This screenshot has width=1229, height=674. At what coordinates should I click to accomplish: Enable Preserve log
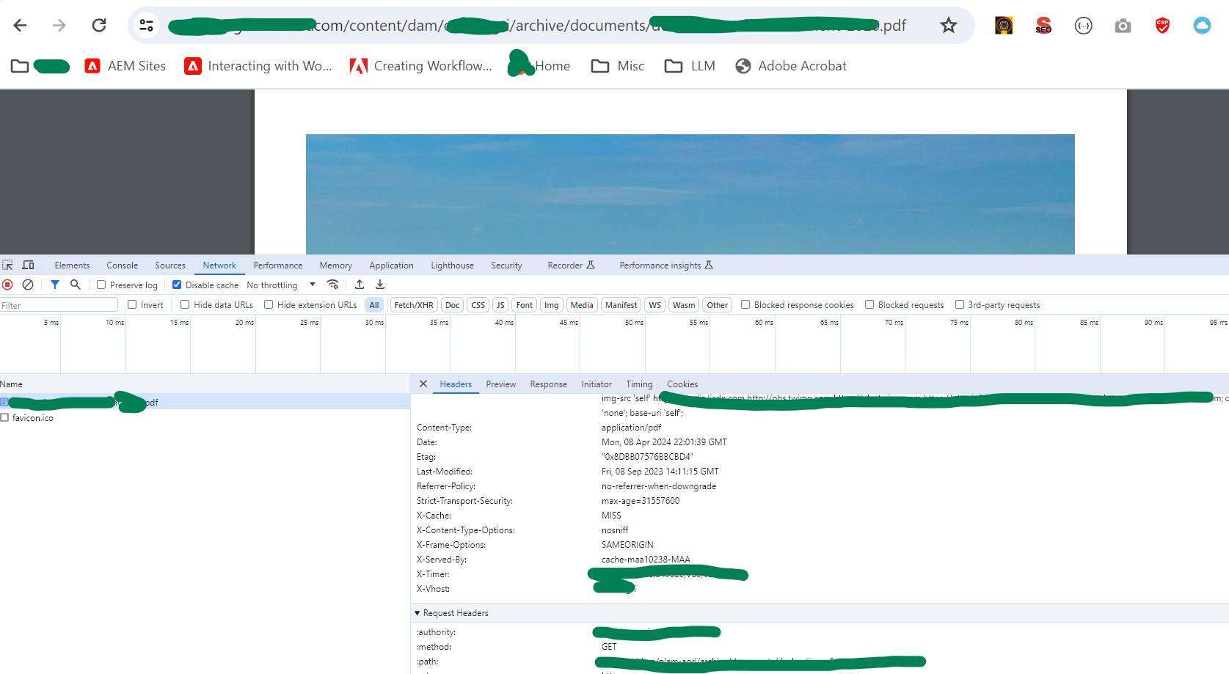pos(101,285)
